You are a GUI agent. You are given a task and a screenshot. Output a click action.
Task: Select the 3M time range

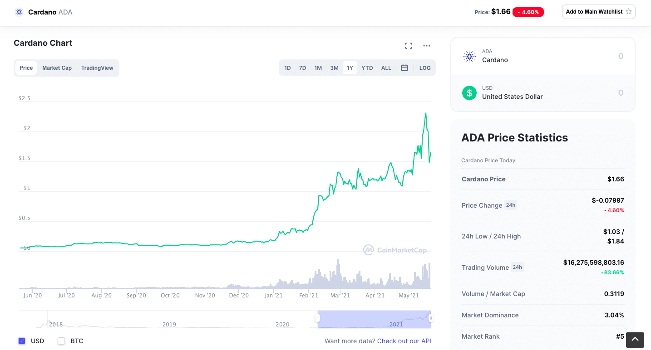click(335, 68)
